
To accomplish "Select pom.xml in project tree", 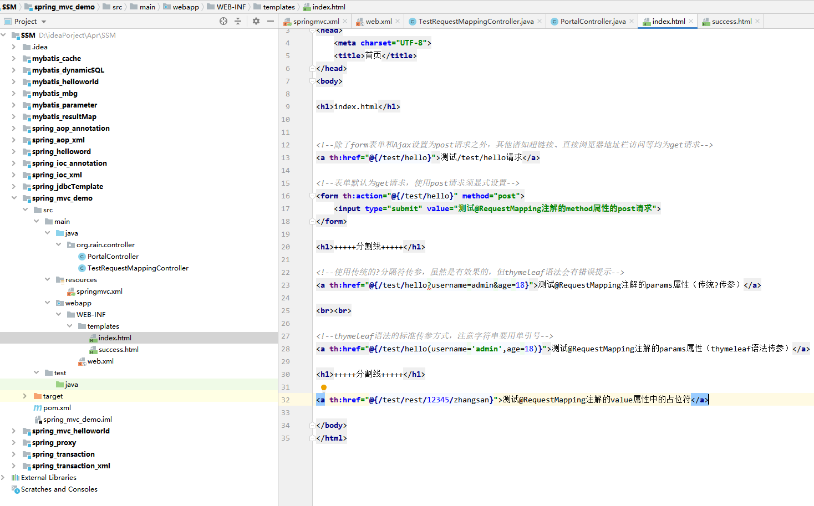I will 57,407.
